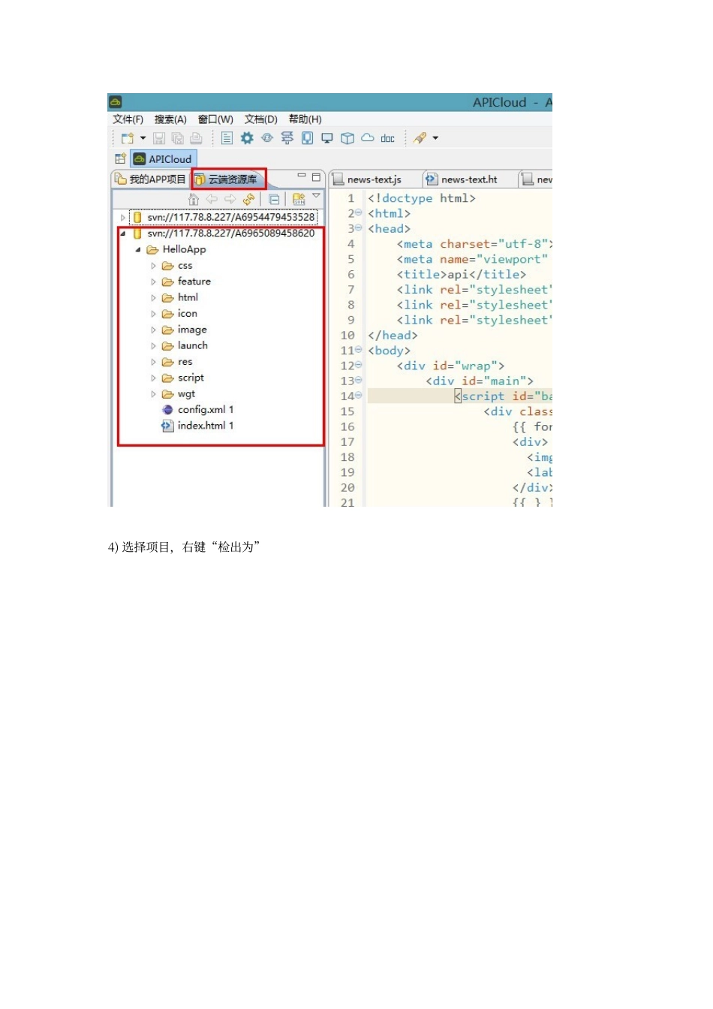Switch to the news-text.js editor tab
The width and height of the screenshot is (713, 1009).
[x=374, y=179]
